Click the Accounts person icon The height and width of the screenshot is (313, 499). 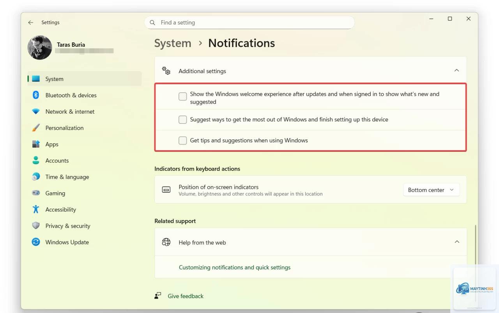click(x=36, y=160)
